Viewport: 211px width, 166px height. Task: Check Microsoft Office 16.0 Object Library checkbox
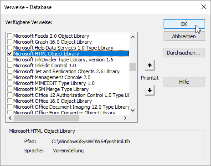(x=10, y=101)
